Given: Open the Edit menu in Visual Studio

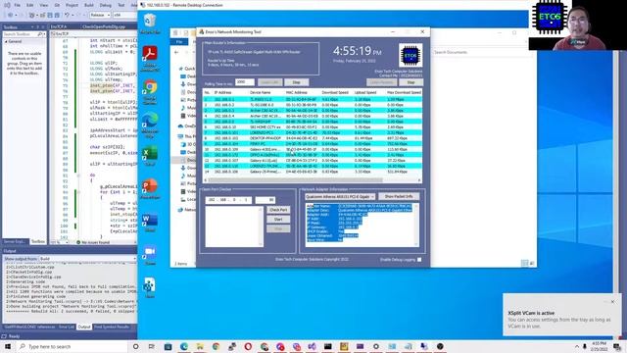Looking at the screenshot, I should (x=30, y=5).
